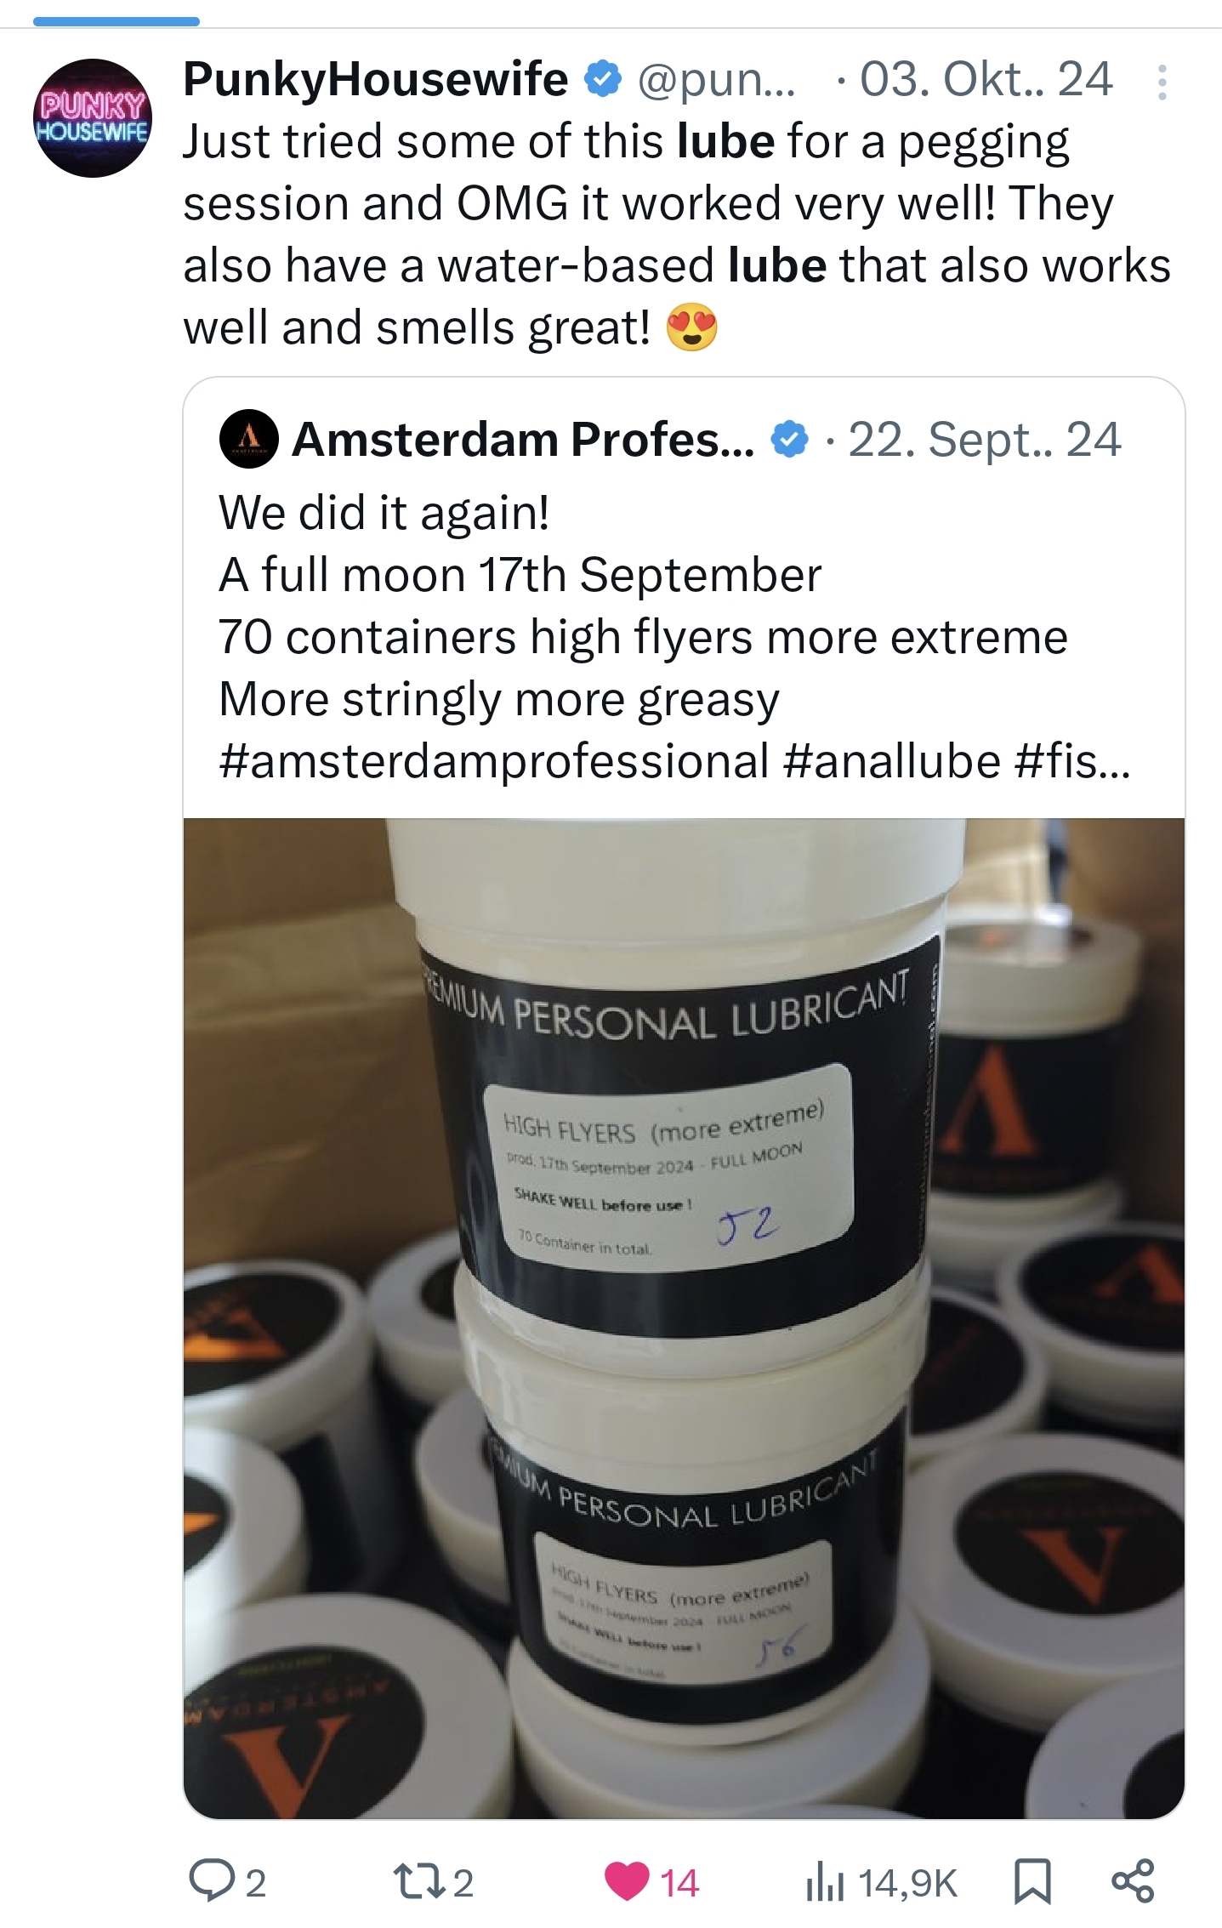This screenshot has height=1928, width=1222.
Task: Open the three-dot more options menu
Action: click(x=1162, y=82)
